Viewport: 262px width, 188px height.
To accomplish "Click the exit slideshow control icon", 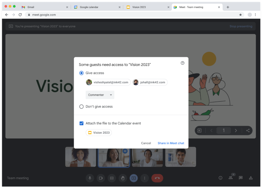I will 199,130.
